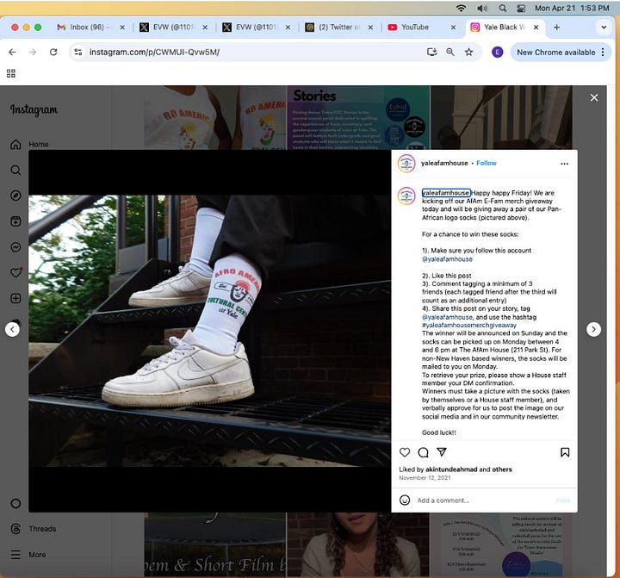This screenshot has width=620, height=578.
Task: Click the site information icon in the address bar
Action: (77, 52)
